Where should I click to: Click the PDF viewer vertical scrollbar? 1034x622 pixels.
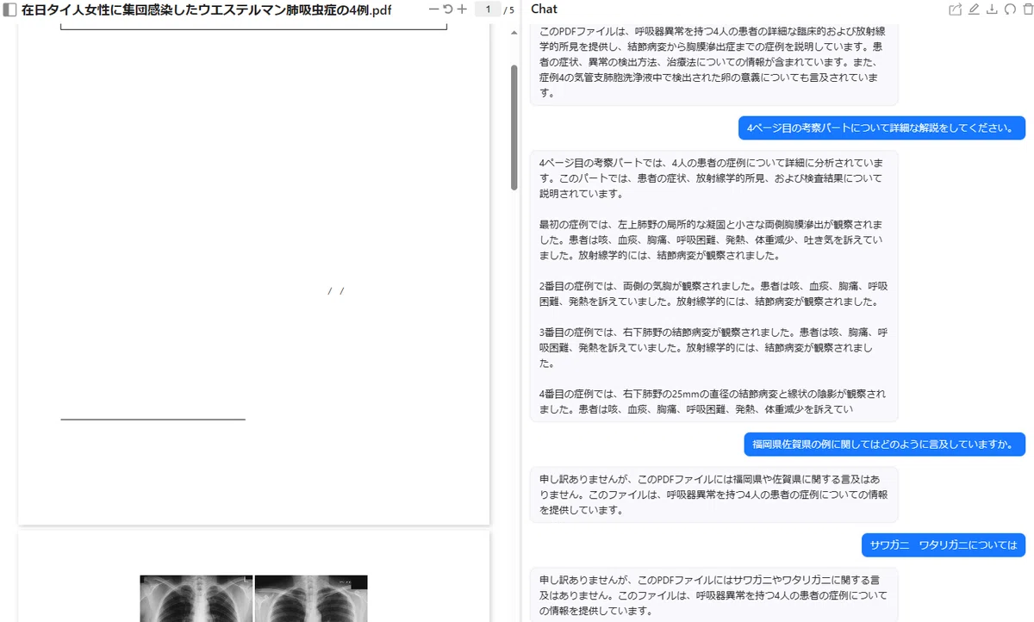coord(514,128)
